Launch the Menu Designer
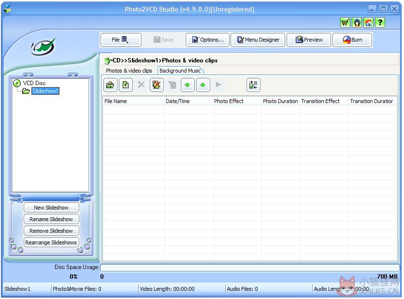This screenshot has height=299, width=404. click(x=258, y=40)
